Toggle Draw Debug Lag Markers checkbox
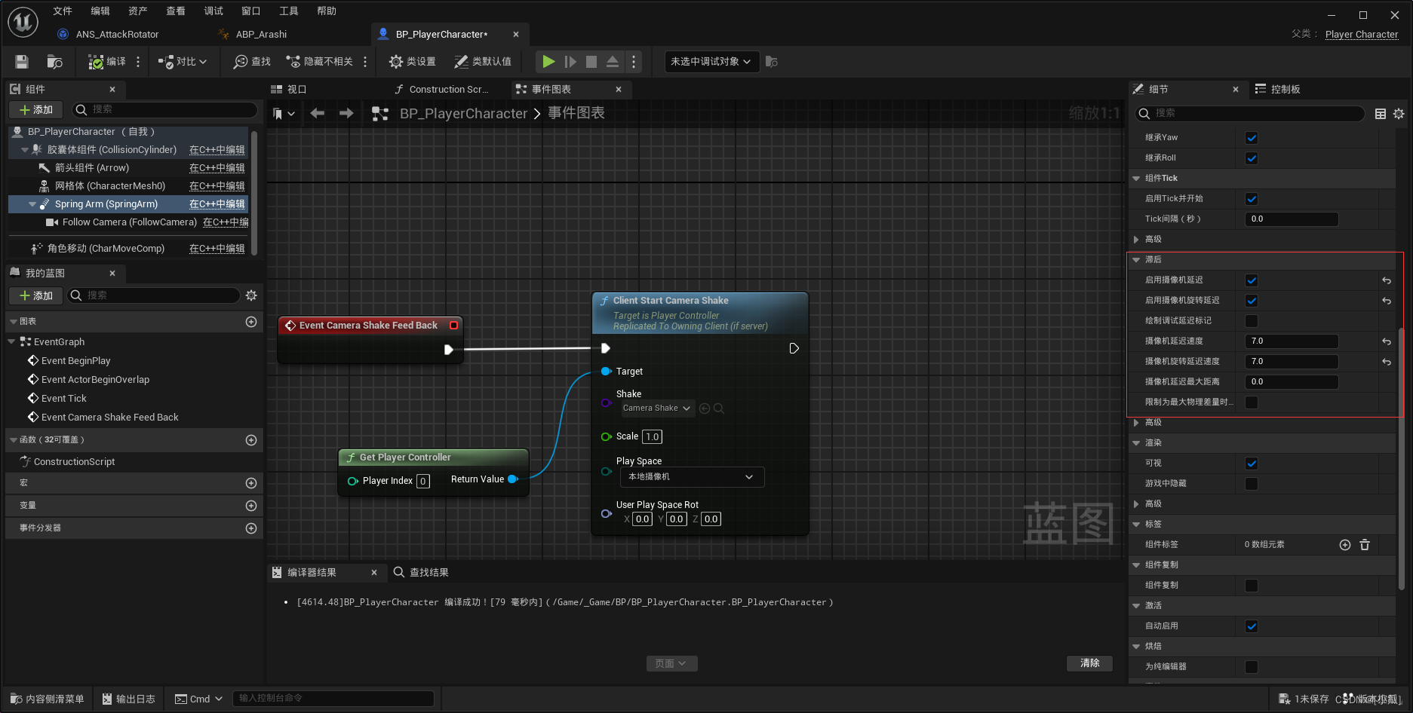1413x713 pixels. coord(1252,321)
